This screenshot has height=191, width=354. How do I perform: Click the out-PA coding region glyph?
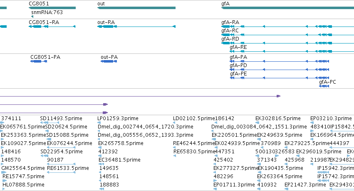click(109, 61)
